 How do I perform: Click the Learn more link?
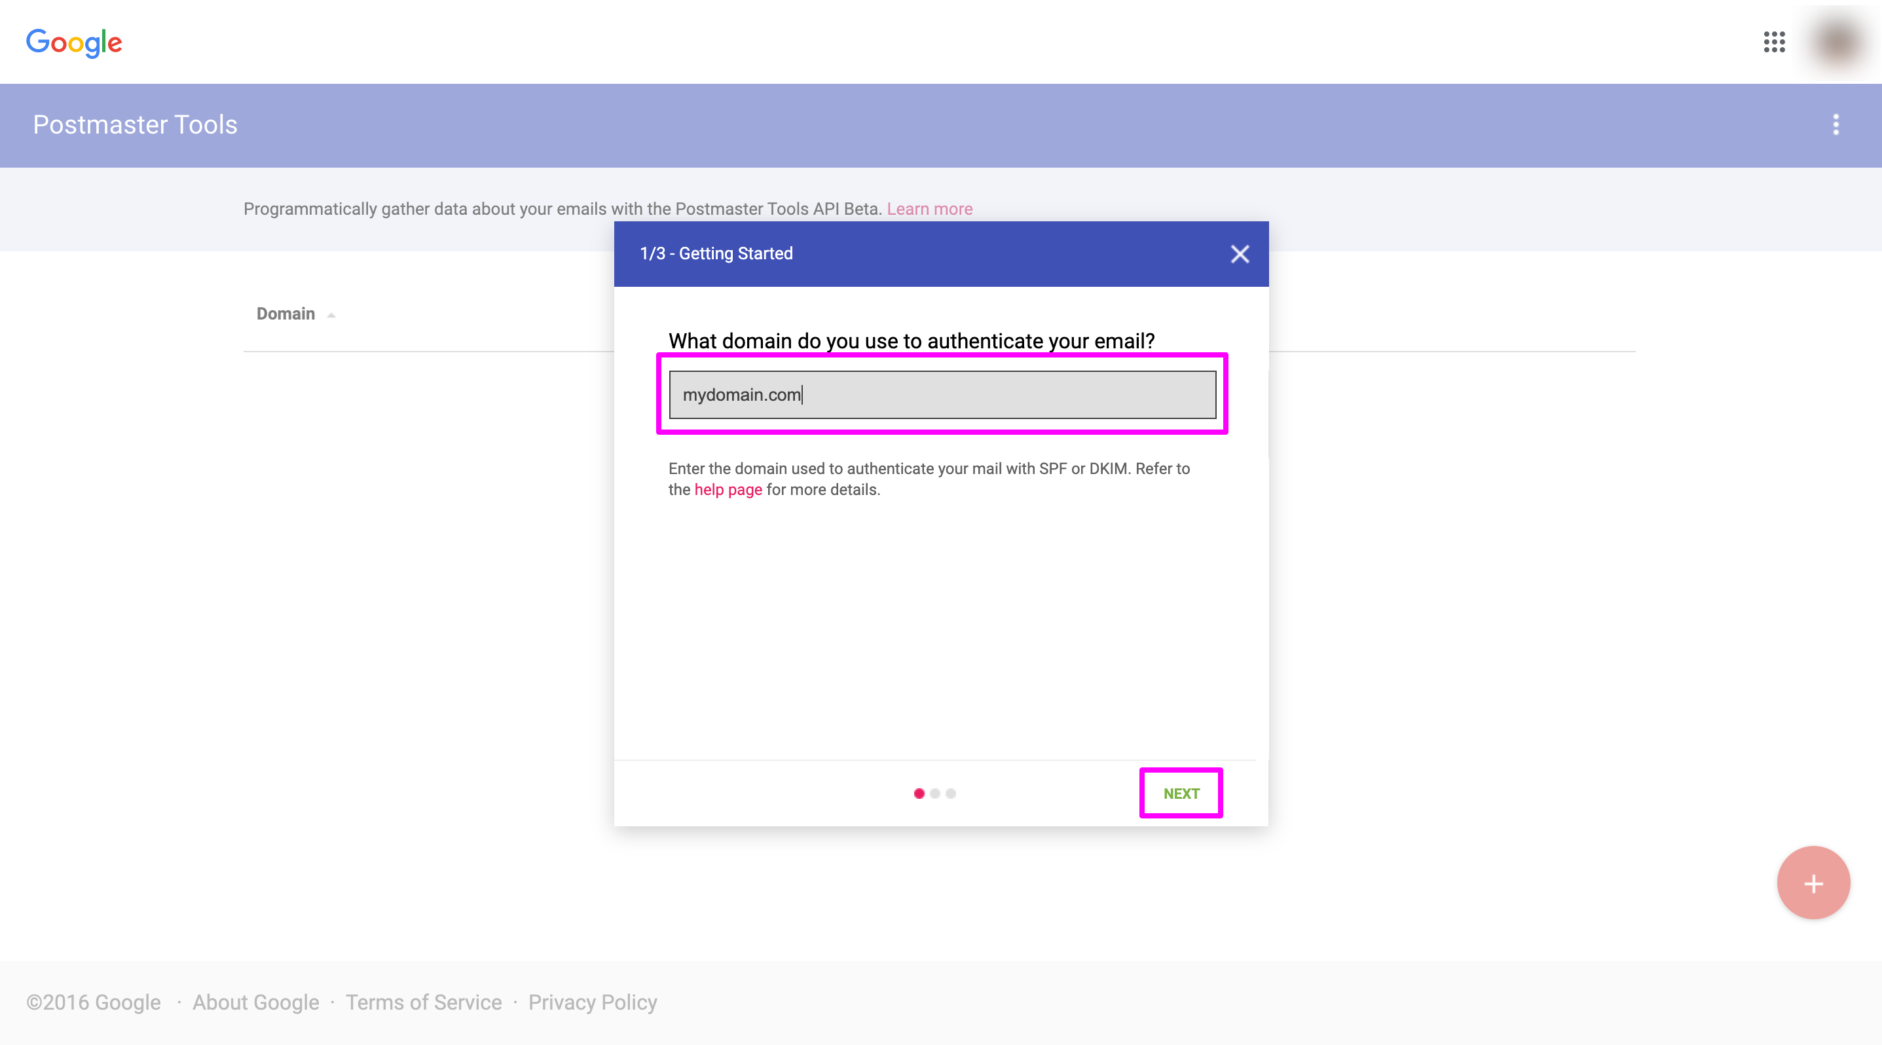click(x=930, y=208)
